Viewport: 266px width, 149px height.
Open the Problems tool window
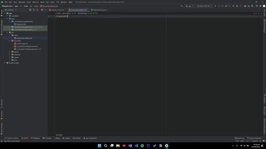(x=35, y=138)
